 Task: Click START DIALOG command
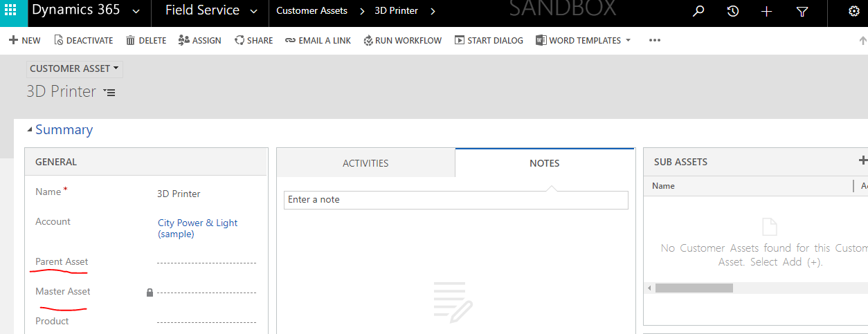[489, 41]
